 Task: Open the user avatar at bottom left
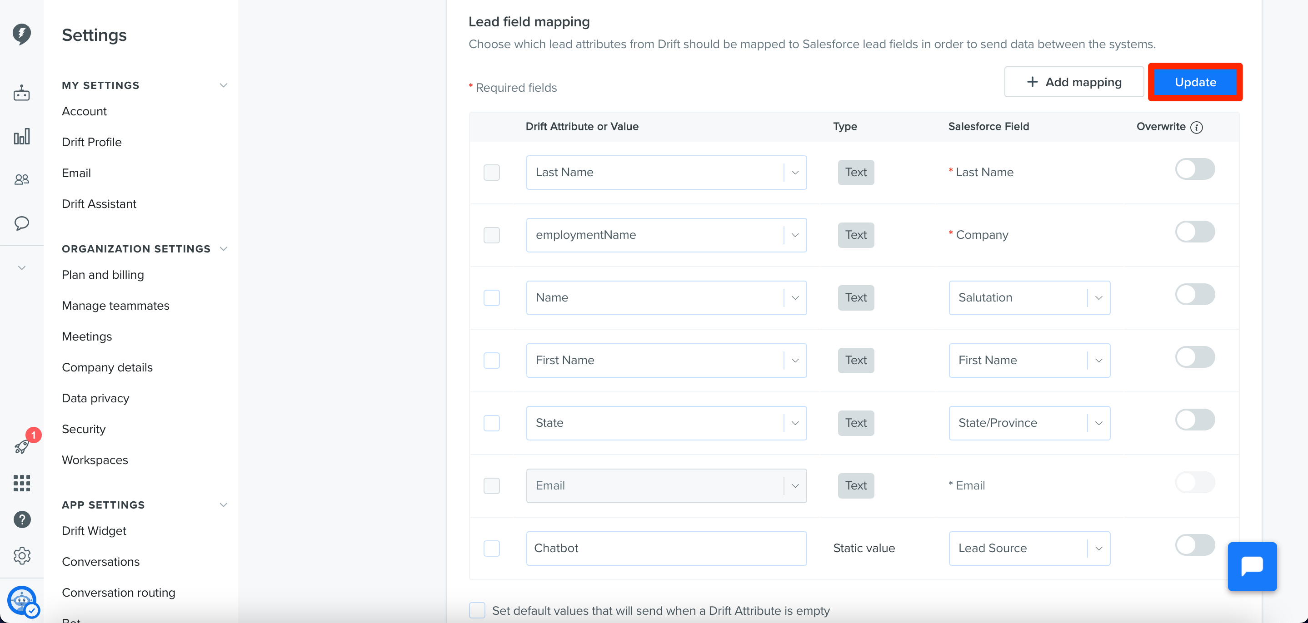(x=22, y=601)
